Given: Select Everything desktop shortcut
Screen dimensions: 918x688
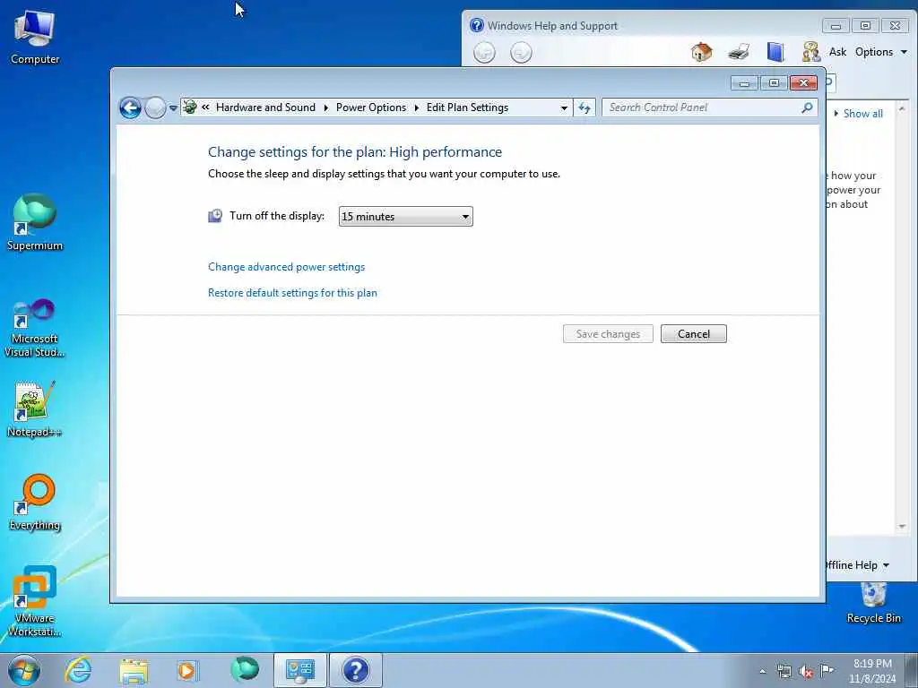Looking at the screenshot, I should pyautogui.click(x=35, y=502).
